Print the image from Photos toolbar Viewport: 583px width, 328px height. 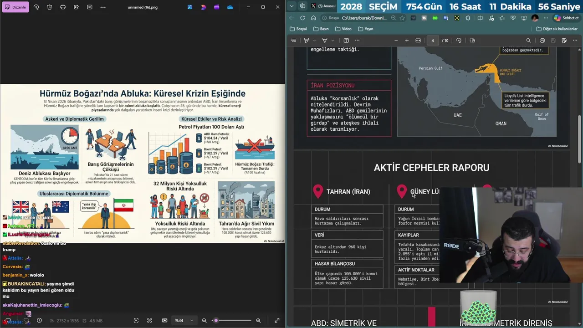(x=63, y=7)
